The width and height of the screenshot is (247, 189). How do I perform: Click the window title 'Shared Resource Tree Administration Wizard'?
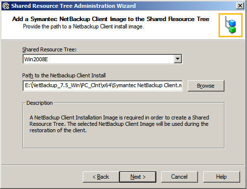click(74, 6)
